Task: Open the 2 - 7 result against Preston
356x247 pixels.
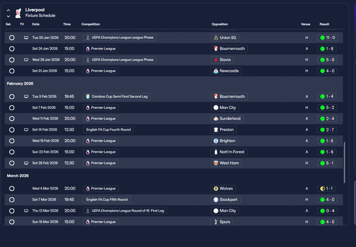Action: [x=327, y=130]
